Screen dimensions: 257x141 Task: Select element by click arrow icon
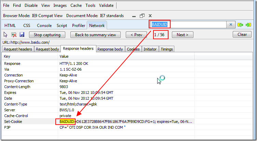click(5, 35)
